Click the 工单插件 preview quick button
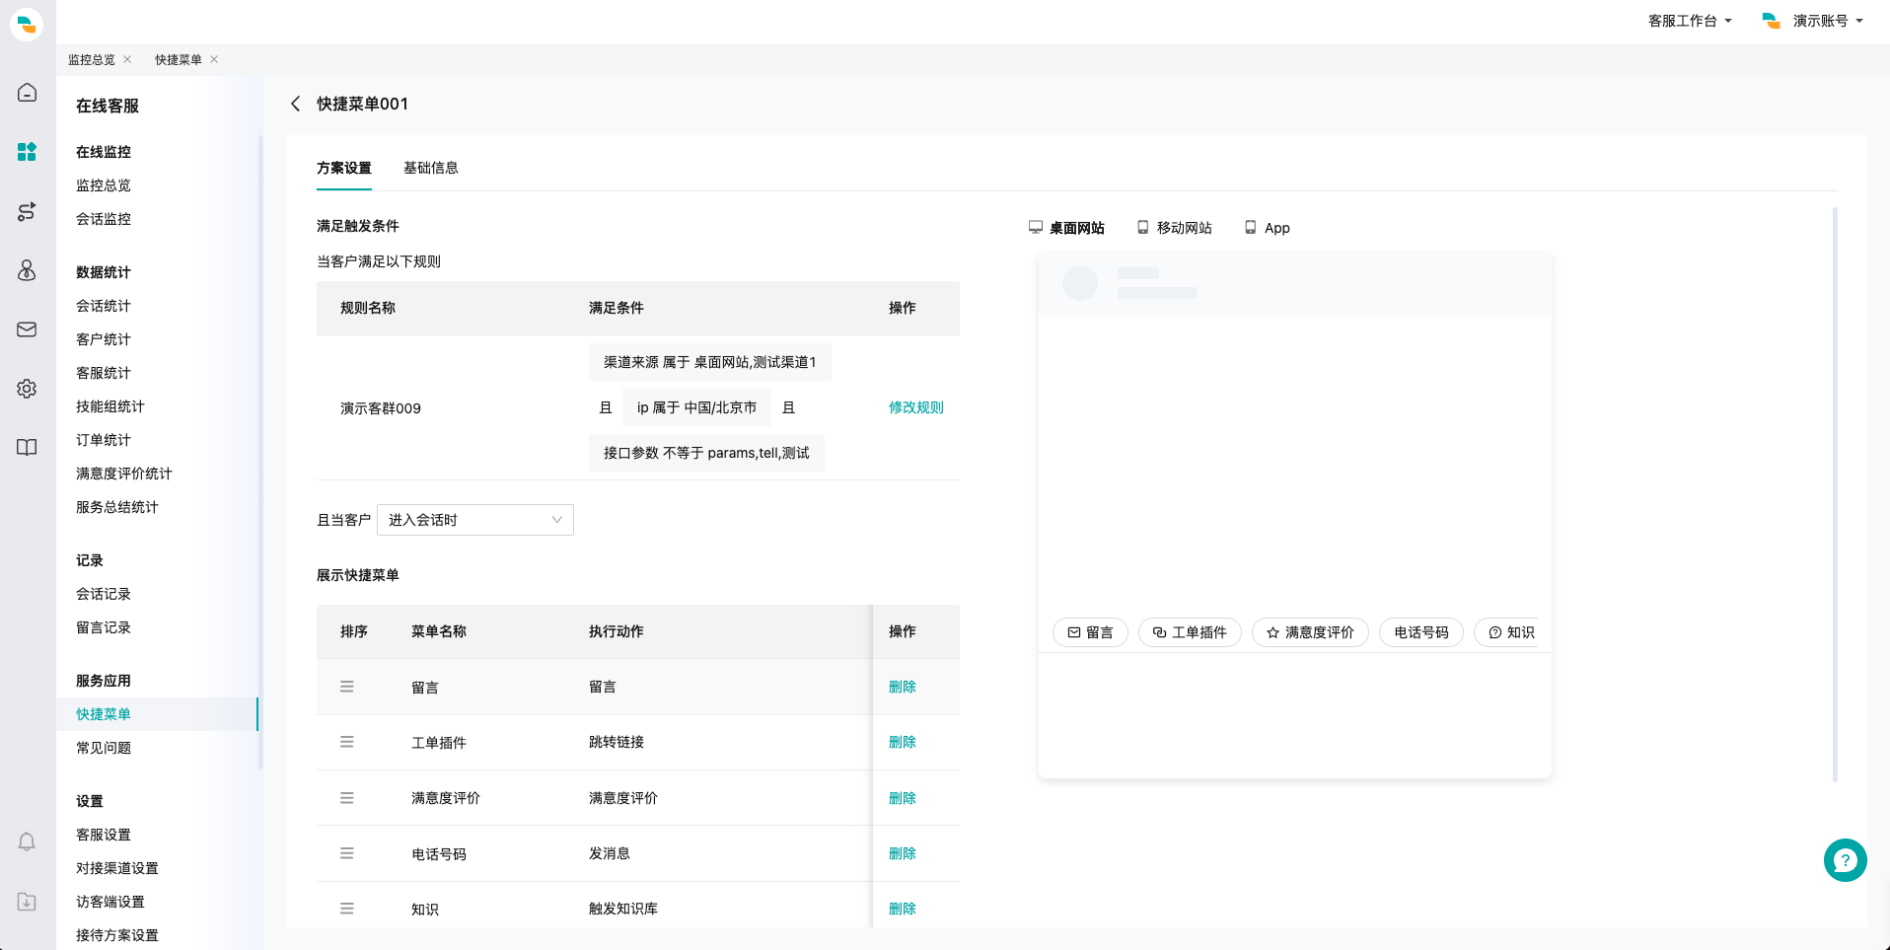1890x950 pixels. coord(1190,632)
